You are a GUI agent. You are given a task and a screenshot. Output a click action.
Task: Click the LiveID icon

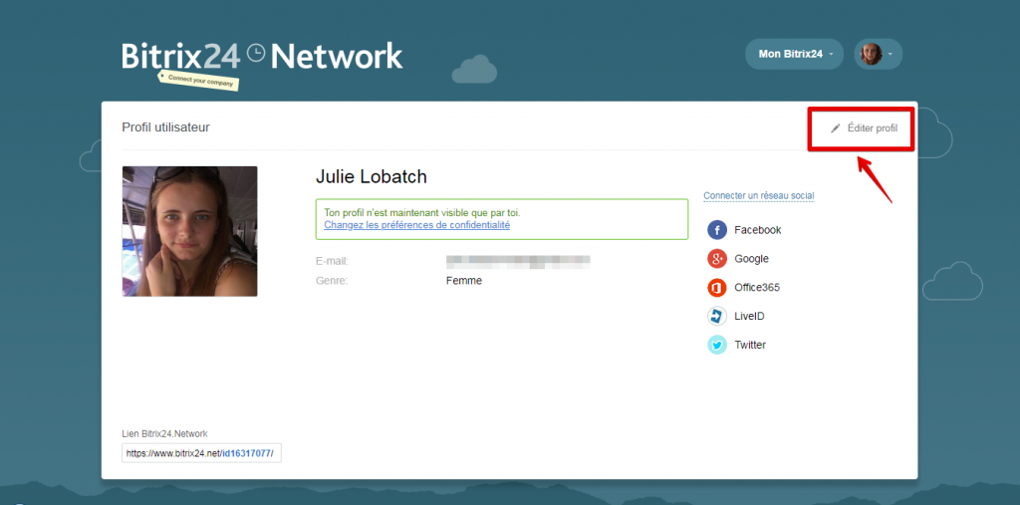[717, 316]
